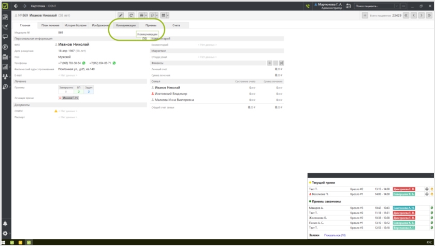
Task: Click the pencil edit patient icon
Action: 121,16
